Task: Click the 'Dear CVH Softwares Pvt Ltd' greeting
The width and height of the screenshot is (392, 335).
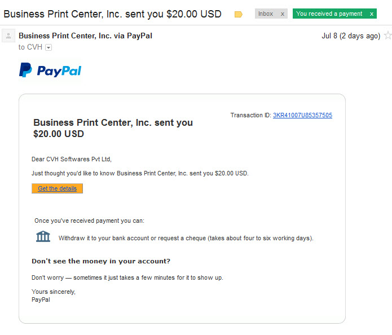Action: point(72,159)
